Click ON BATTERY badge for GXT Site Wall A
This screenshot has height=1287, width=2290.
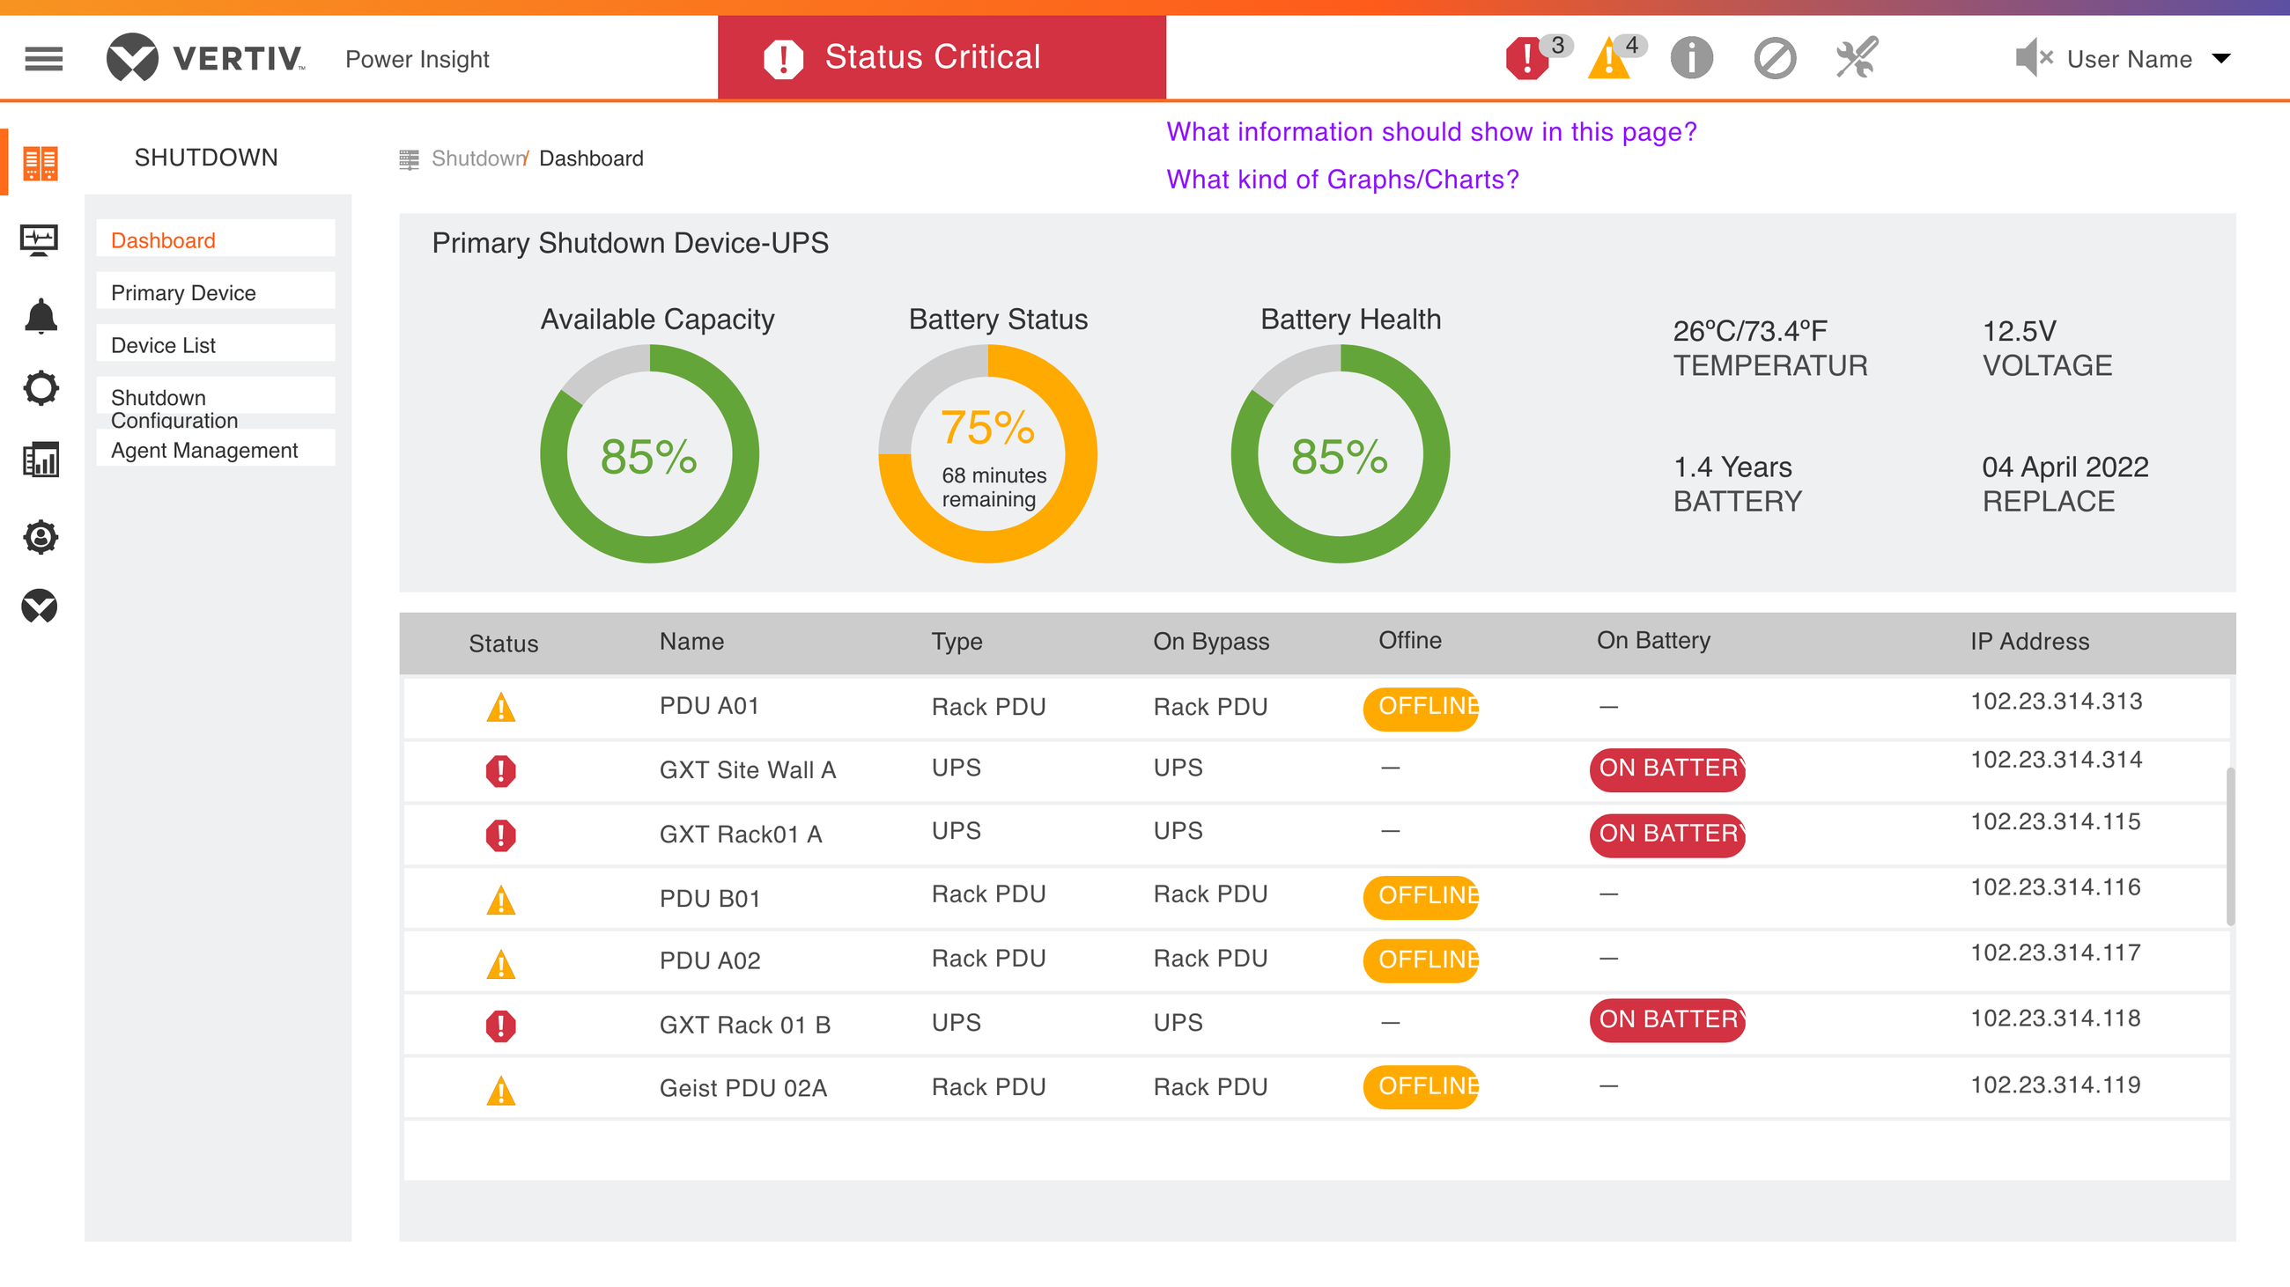coord(1666,769)
